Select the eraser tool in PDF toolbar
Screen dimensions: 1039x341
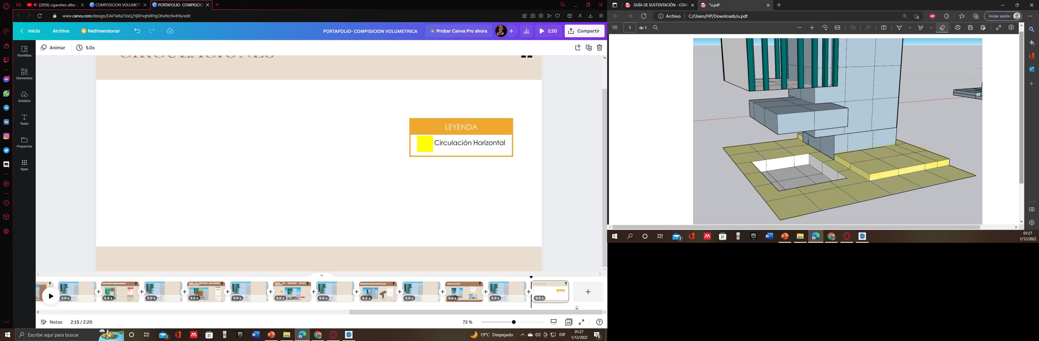(x=942, y=27)
